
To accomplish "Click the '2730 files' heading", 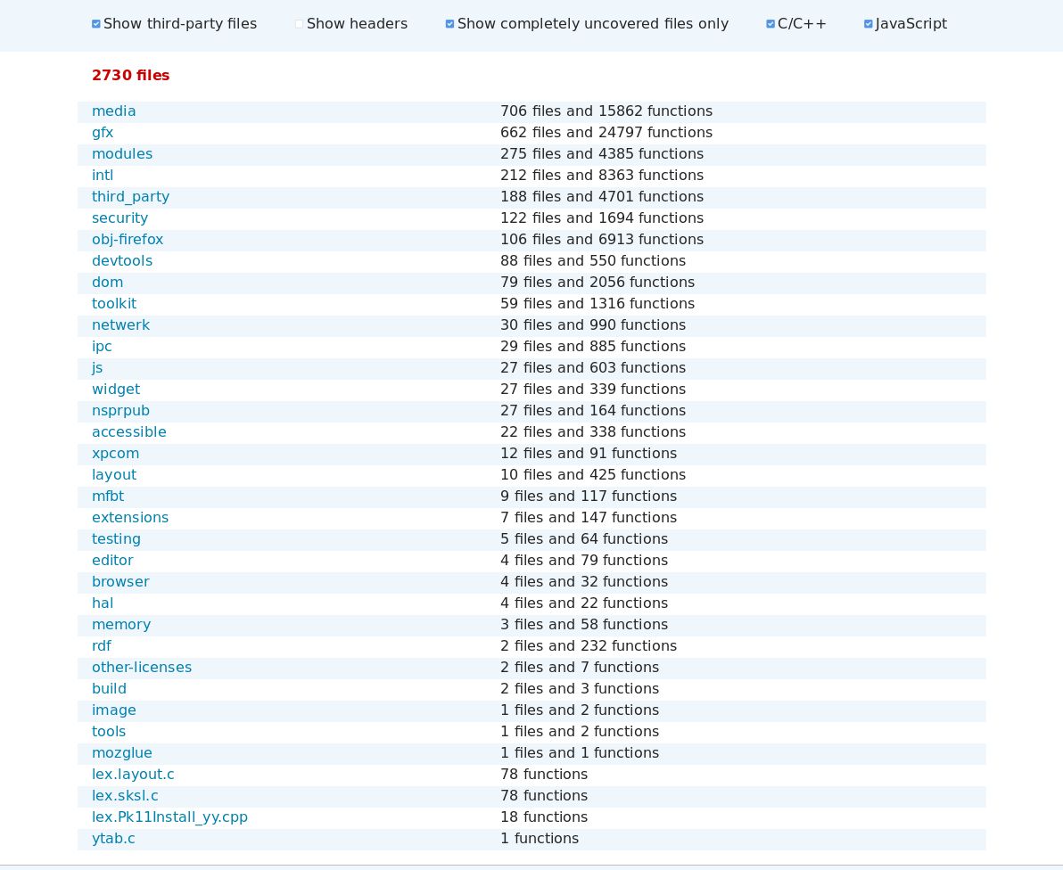I will coord(131,75).
